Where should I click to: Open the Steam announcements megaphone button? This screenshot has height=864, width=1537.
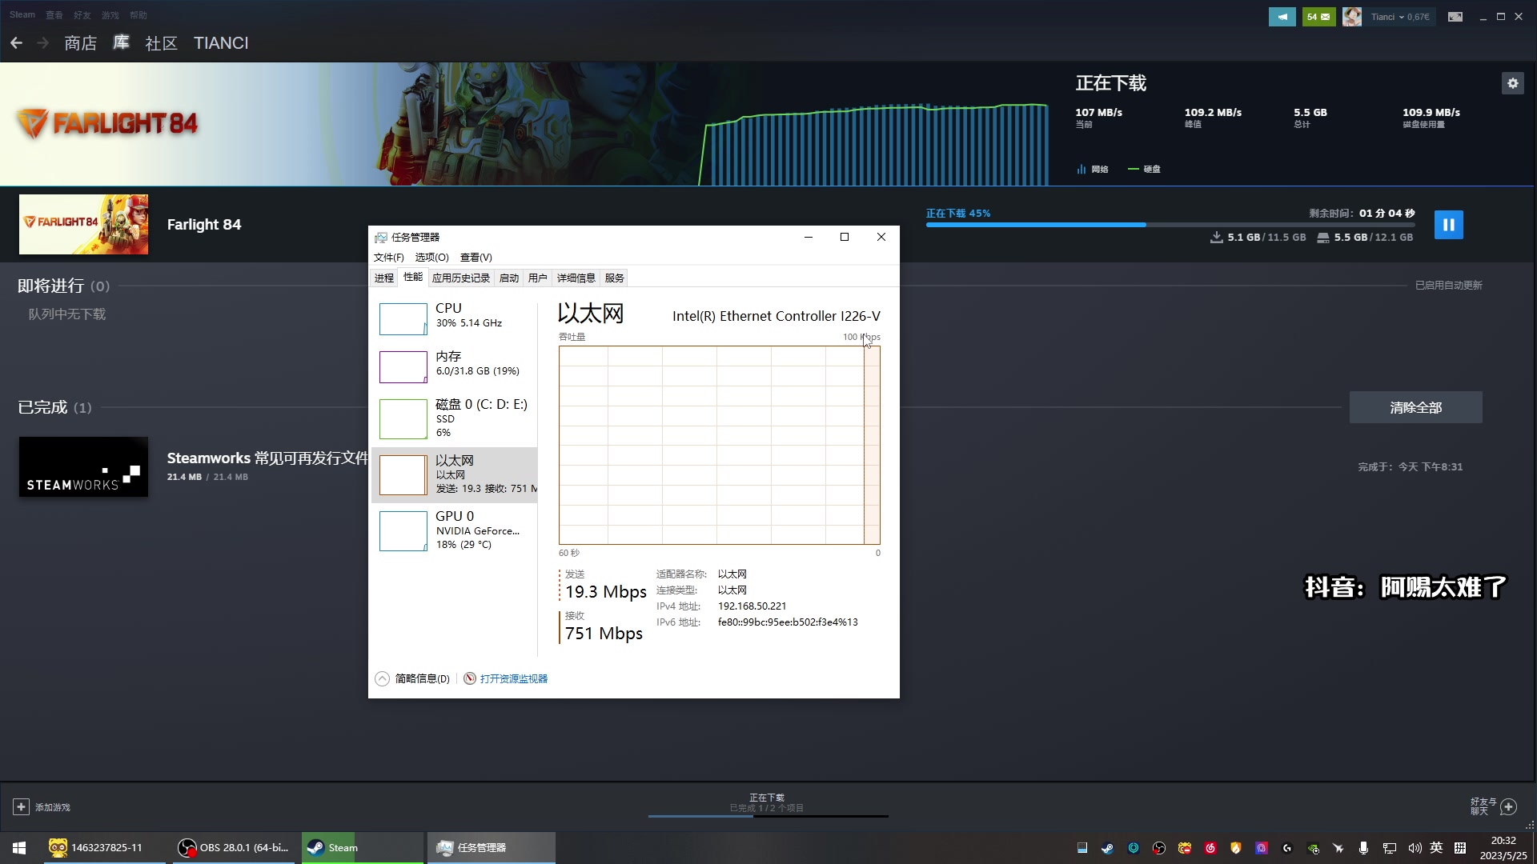tap(1282, 17)
